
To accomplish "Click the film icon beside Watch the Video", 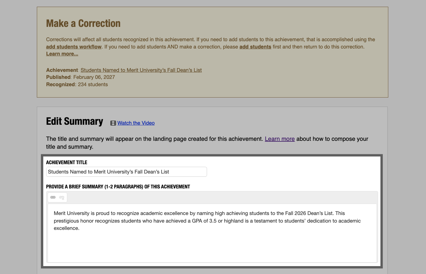I will [113, 123].
